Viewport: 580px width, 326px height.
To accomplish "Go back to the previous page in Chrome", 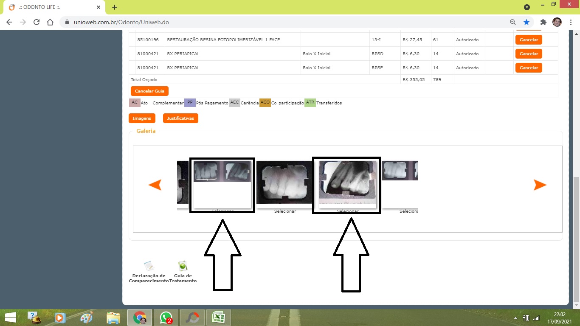I will [x=9, y=22].
